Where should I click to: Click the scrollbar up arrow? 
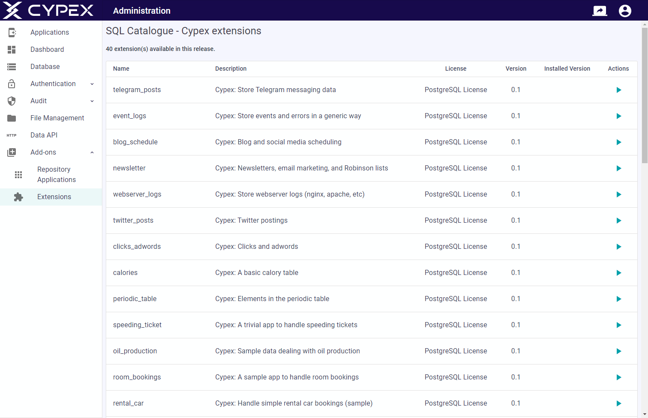[x=645, y=24]
